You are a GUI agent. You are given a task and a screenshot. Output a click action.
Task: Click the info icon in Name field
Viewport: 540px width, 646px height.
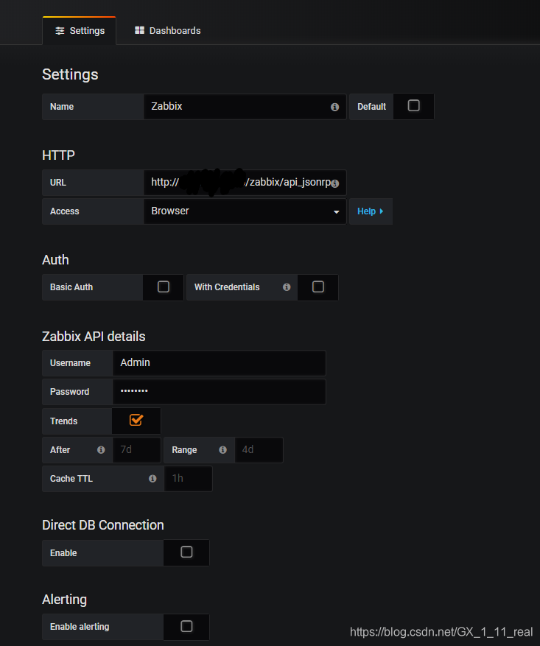[335, 107]
